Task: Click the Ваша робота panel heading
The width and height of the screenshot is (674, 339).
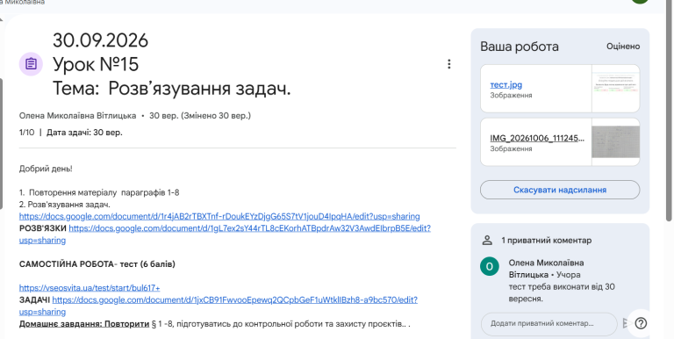Action: [x=520, y=47]
